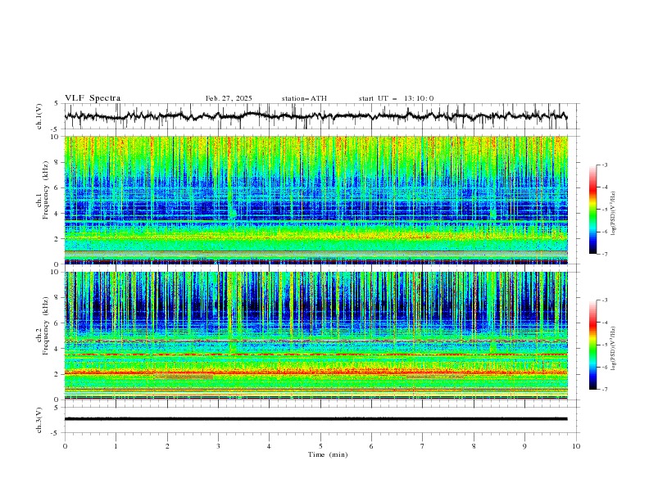Screen dimensions: 649x501
Task: Click time axis tick "1"
Action: [x=116, y=446]
